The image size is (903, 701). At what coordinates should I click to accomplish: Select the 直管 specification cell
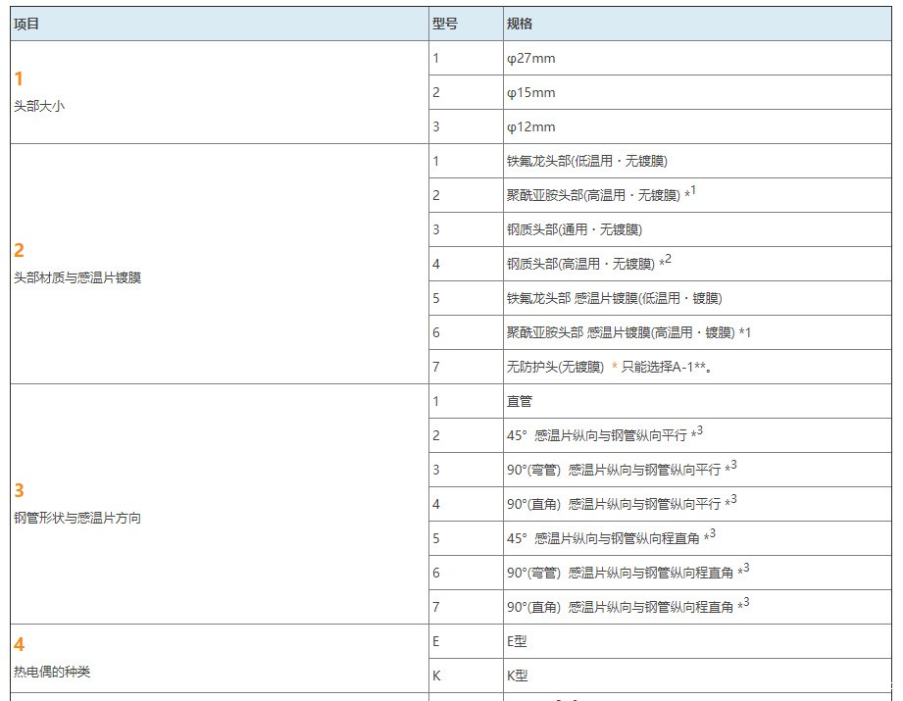click(x=519, y=401)
